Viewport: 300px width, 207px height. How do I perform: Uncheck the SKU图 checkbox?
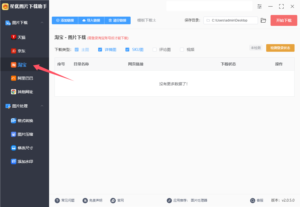[127, 50]
